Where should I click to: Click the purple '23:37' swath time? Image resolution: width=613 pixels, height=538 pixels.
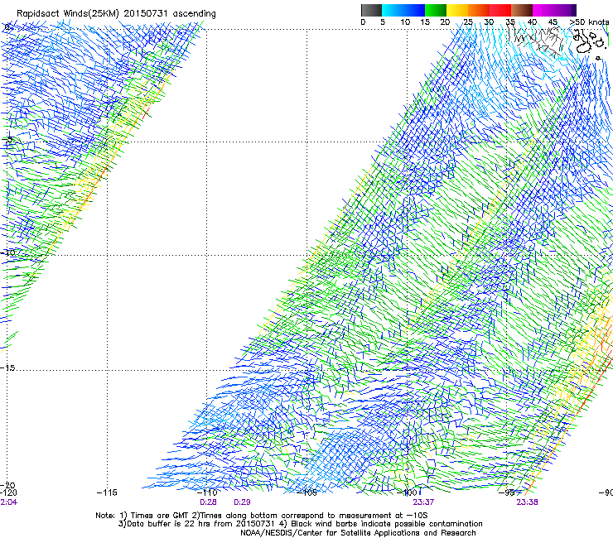point(423,502)
